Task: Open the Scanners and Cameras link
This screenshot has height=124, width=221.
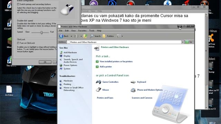Action: tap(142, 98)
